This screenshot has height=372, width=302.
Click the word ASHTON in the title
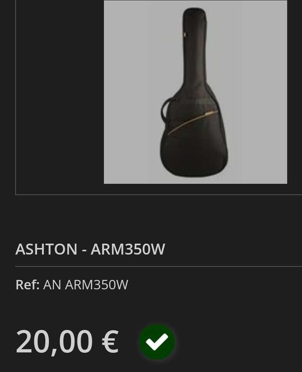coord(46,249)
